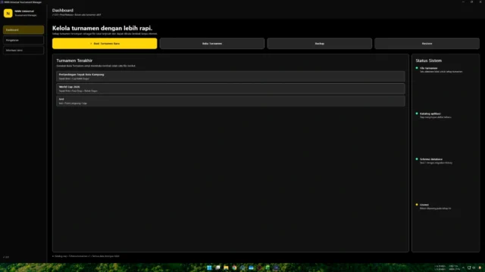Open the Photos app on taskbar
Viewport: 485px width, 272px height.
pyautogui.click(x=251, y=267)
